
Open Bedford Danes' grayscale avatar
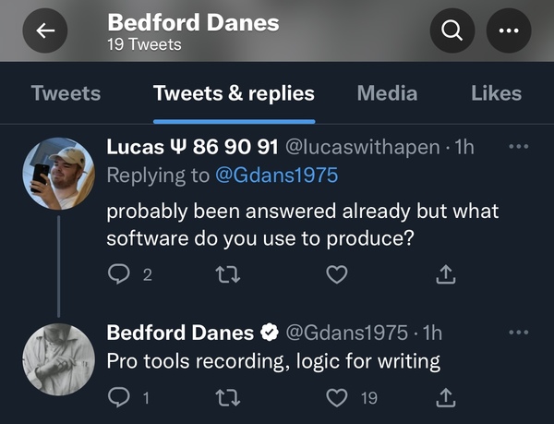(x=59, y=359)
